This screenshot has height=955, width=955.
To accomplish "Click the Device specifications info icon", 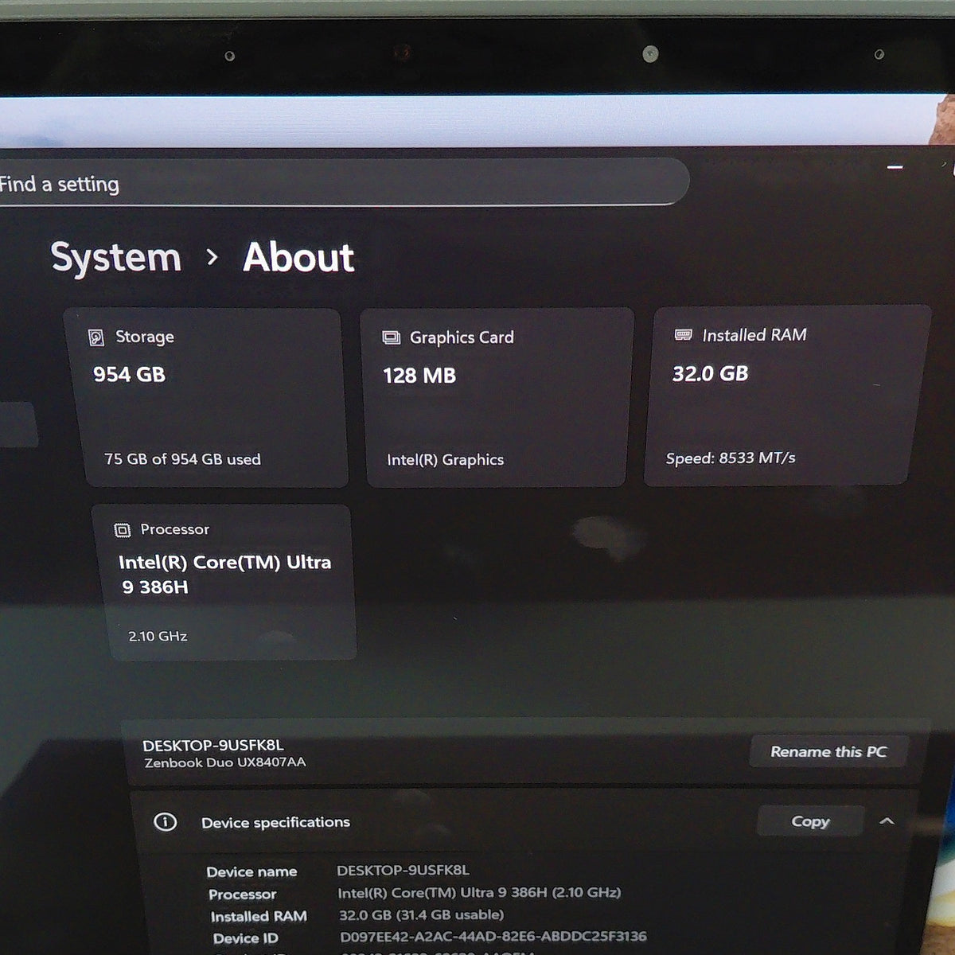I will click(x=166, y=822).
